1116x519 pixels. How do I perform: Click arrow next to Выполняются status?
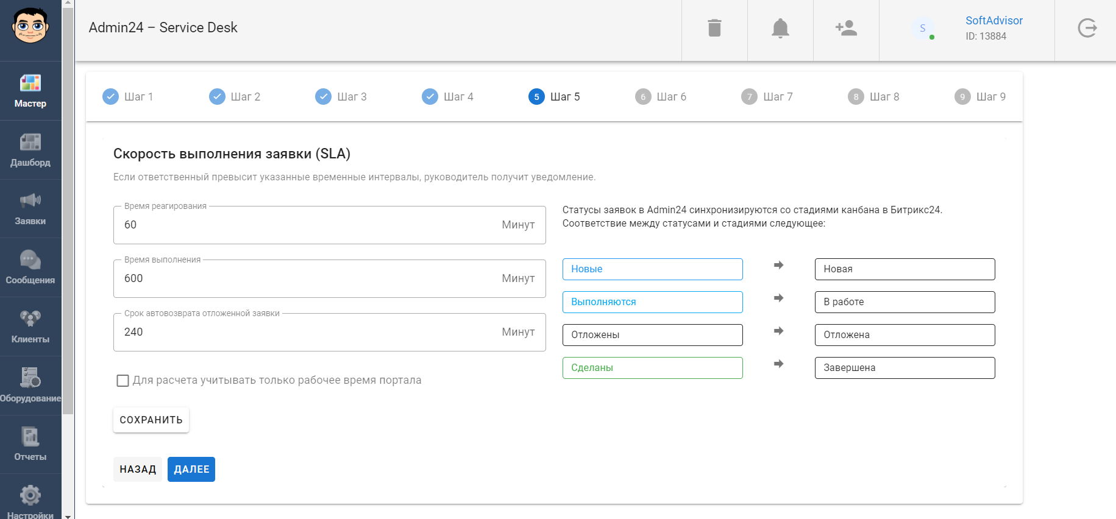[778, 298]
